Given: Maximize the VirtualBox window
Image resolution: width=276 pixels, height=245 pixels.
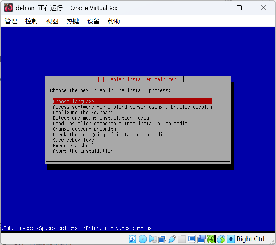Looking at the screenshot, I should click(x=239, y=8).
